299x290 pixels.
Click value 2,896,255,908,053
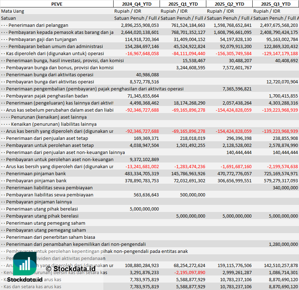(140, 25)
